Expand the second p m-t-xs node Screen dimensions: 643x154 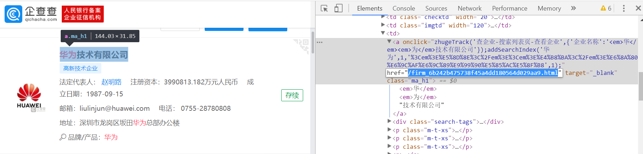[x=389, y=138]
